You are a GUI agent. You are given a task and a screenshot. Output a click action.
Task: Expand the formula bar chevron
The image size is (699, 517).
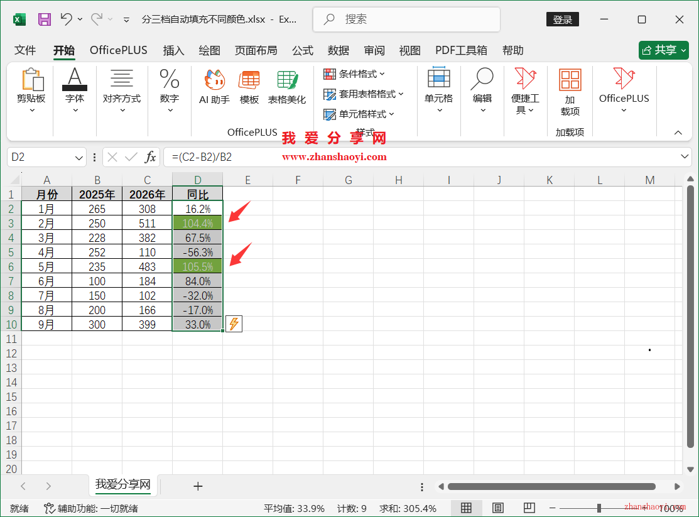coord(685,156)
